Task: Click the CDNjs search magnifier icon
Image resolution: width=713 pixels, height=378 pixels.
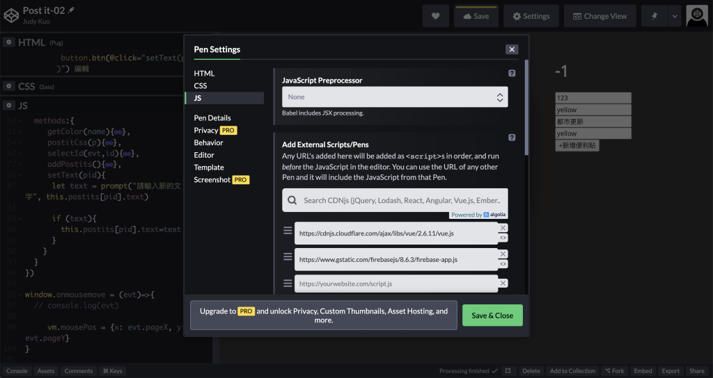Action: [292, 200]
